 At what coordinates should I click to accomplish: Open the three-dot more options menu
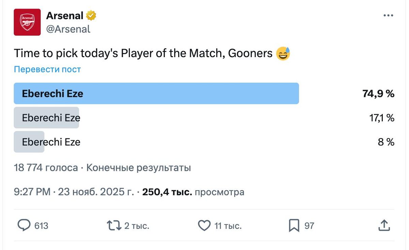click(x=389, y=16)
